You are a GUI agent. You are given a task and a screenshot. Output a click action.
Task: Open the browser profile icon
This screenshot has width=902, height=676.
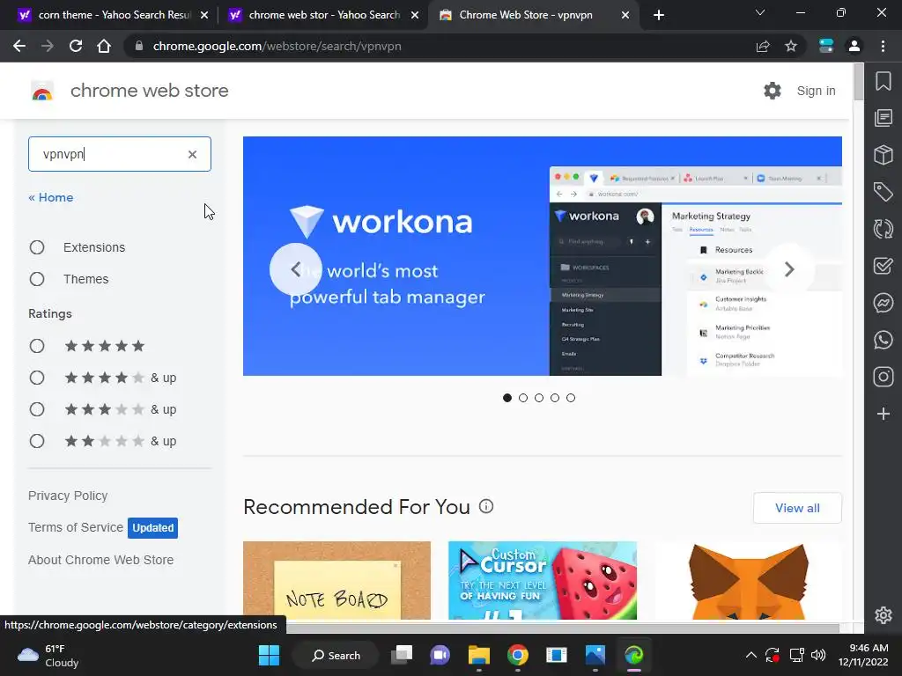854,46
